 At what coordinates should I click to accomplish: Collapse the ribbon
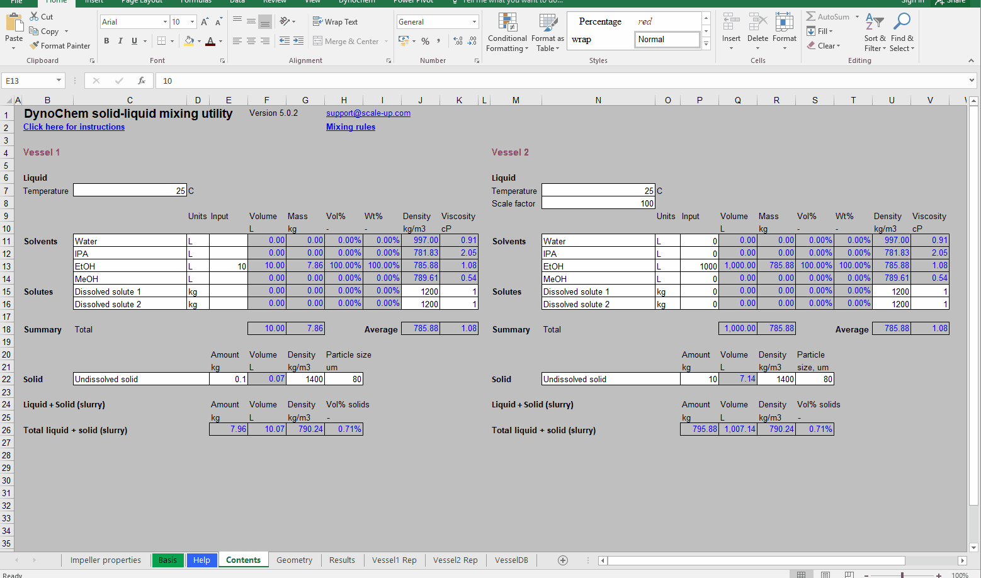(971, 60)
